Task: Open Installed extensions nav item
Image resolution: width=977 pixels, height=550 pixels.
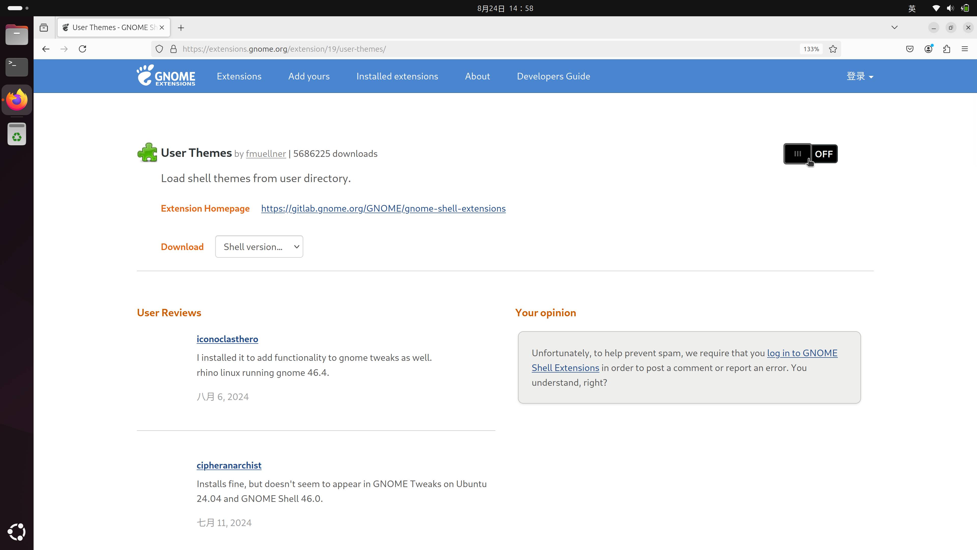Action: pos(397,76)
